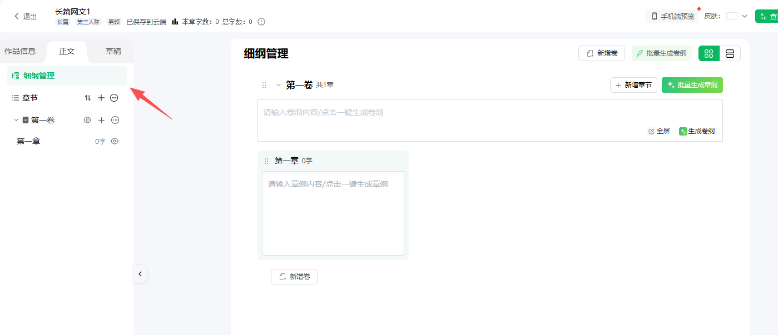Collapse the left sidebar panel arrow
Viewport: 778px width, 335px height.
click(x=140, y=274)
